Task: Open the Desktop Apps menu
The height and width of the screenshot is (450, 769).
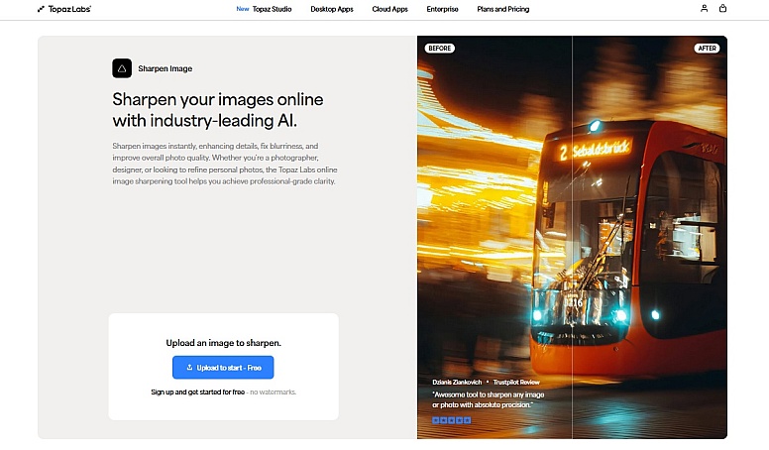Action: click(x=332, y=9)
